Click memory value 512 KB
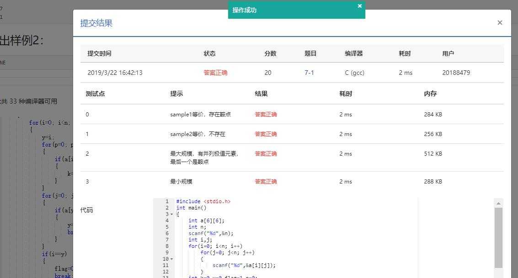 coord(433,154)
